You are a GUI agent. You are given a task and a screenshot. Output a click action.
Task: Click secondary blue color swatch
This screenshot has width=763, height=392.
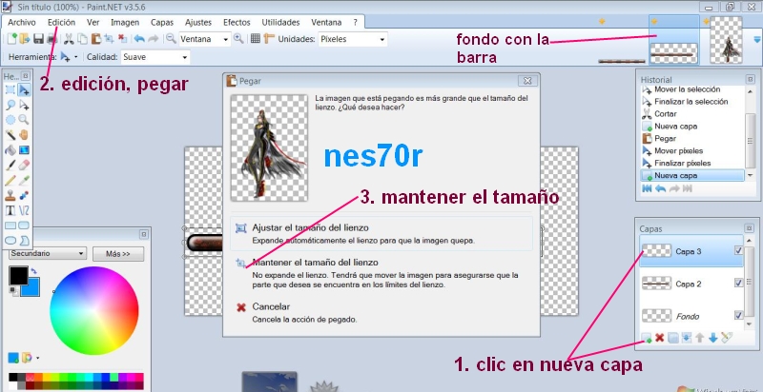pos(32,290)
